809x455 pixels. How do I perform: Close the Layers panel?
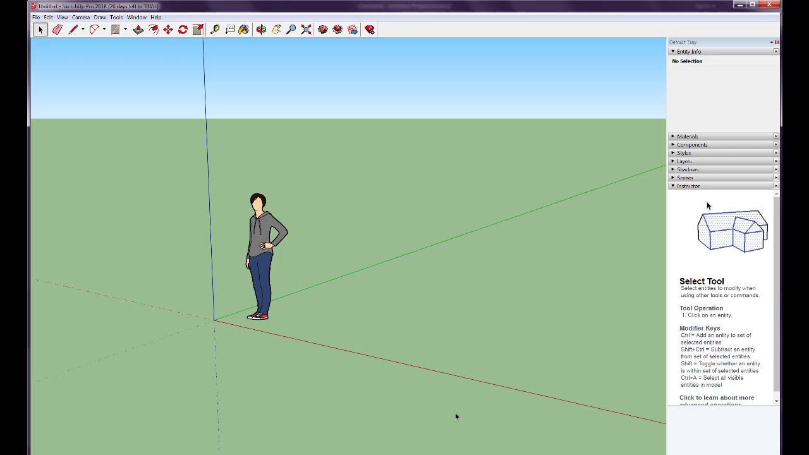776,161
